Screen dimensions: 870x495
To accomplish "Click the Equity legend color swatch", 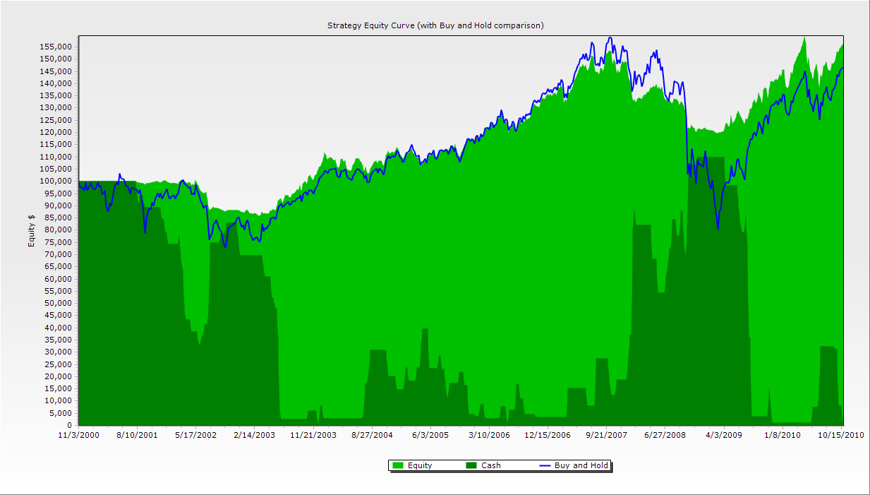I will click(x=397, y=466).
